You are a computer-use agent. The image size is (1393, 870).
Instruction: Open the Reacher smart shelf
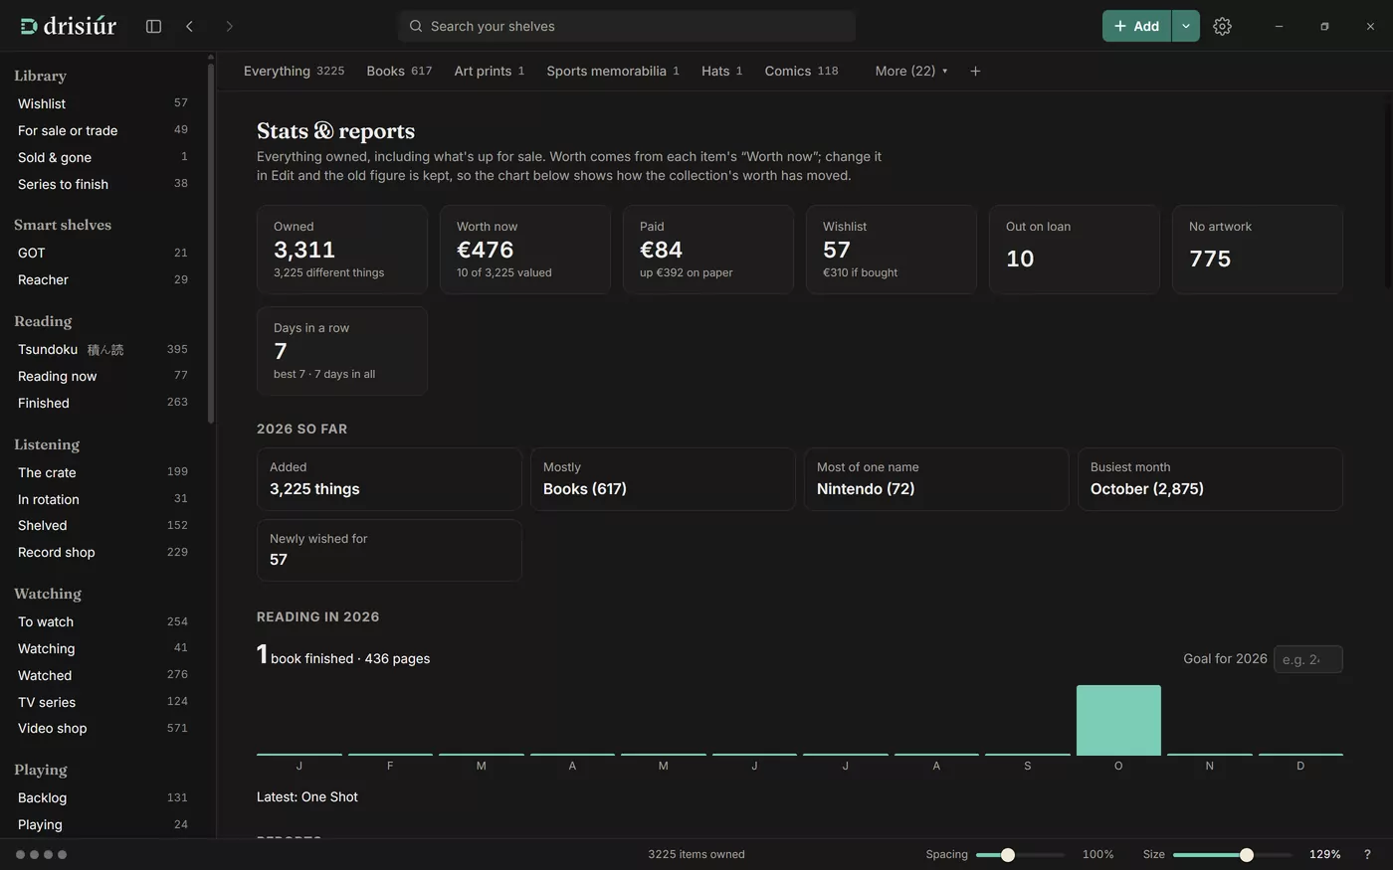click(x=102, y=279)
